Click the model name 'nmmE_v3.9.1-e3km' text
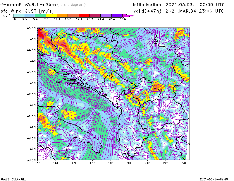The height and width of the screenshot is (181, 234). [x=31, y=5]
